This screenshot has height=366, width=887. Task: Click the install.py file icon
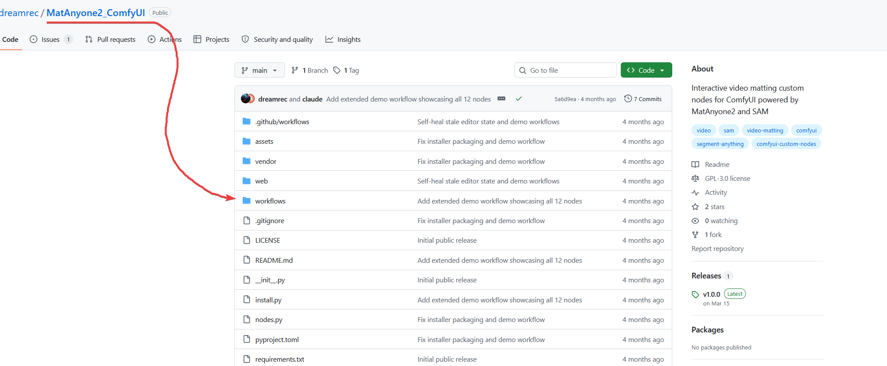pos(247,300)
